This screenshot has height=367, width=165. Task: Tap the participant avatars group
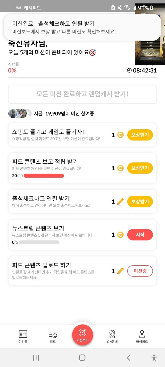[x=20, y=113]
